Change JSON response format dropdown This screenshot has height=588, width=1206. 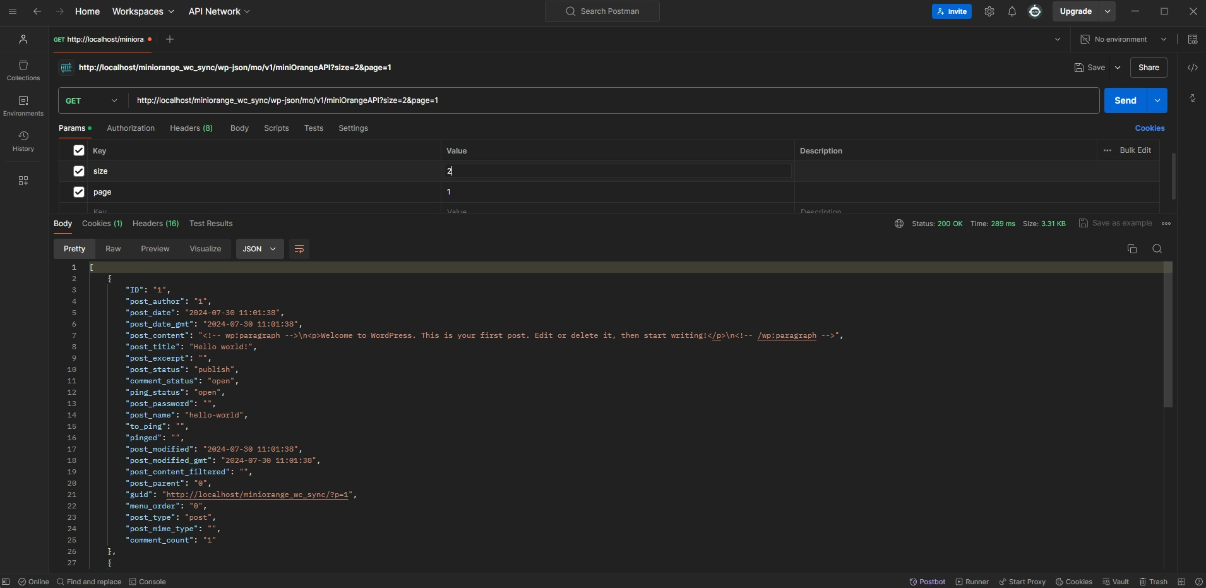click(x=260, y=249)
